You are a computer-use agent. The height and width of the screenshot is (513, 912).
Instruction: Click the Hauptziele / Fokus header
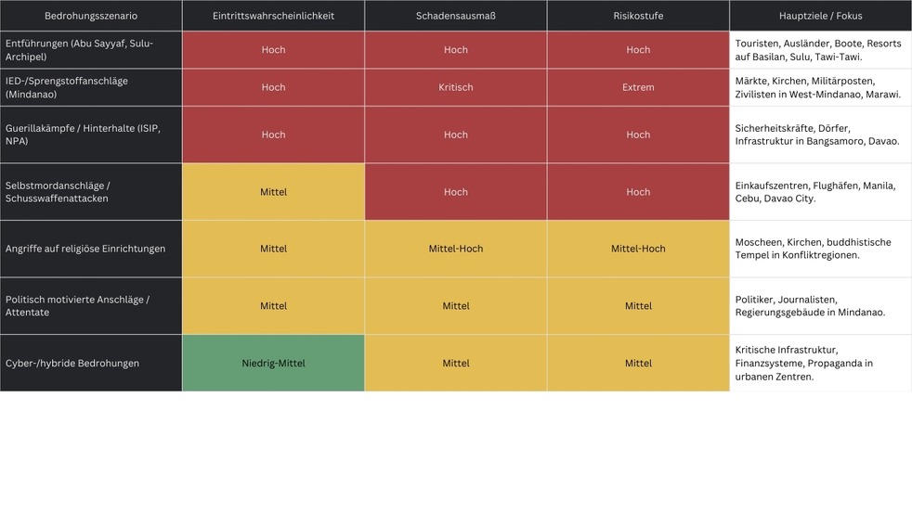pos(820,16)
